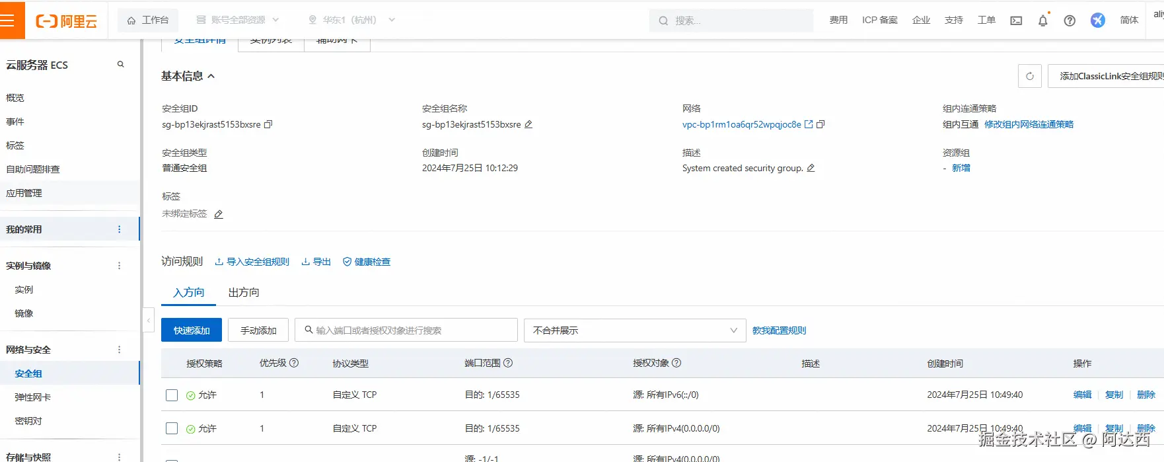Click 编辑 for the IPv6 rule
Image resolution: width=1164 pixels, height=462 pixels.
(1083, 395)
